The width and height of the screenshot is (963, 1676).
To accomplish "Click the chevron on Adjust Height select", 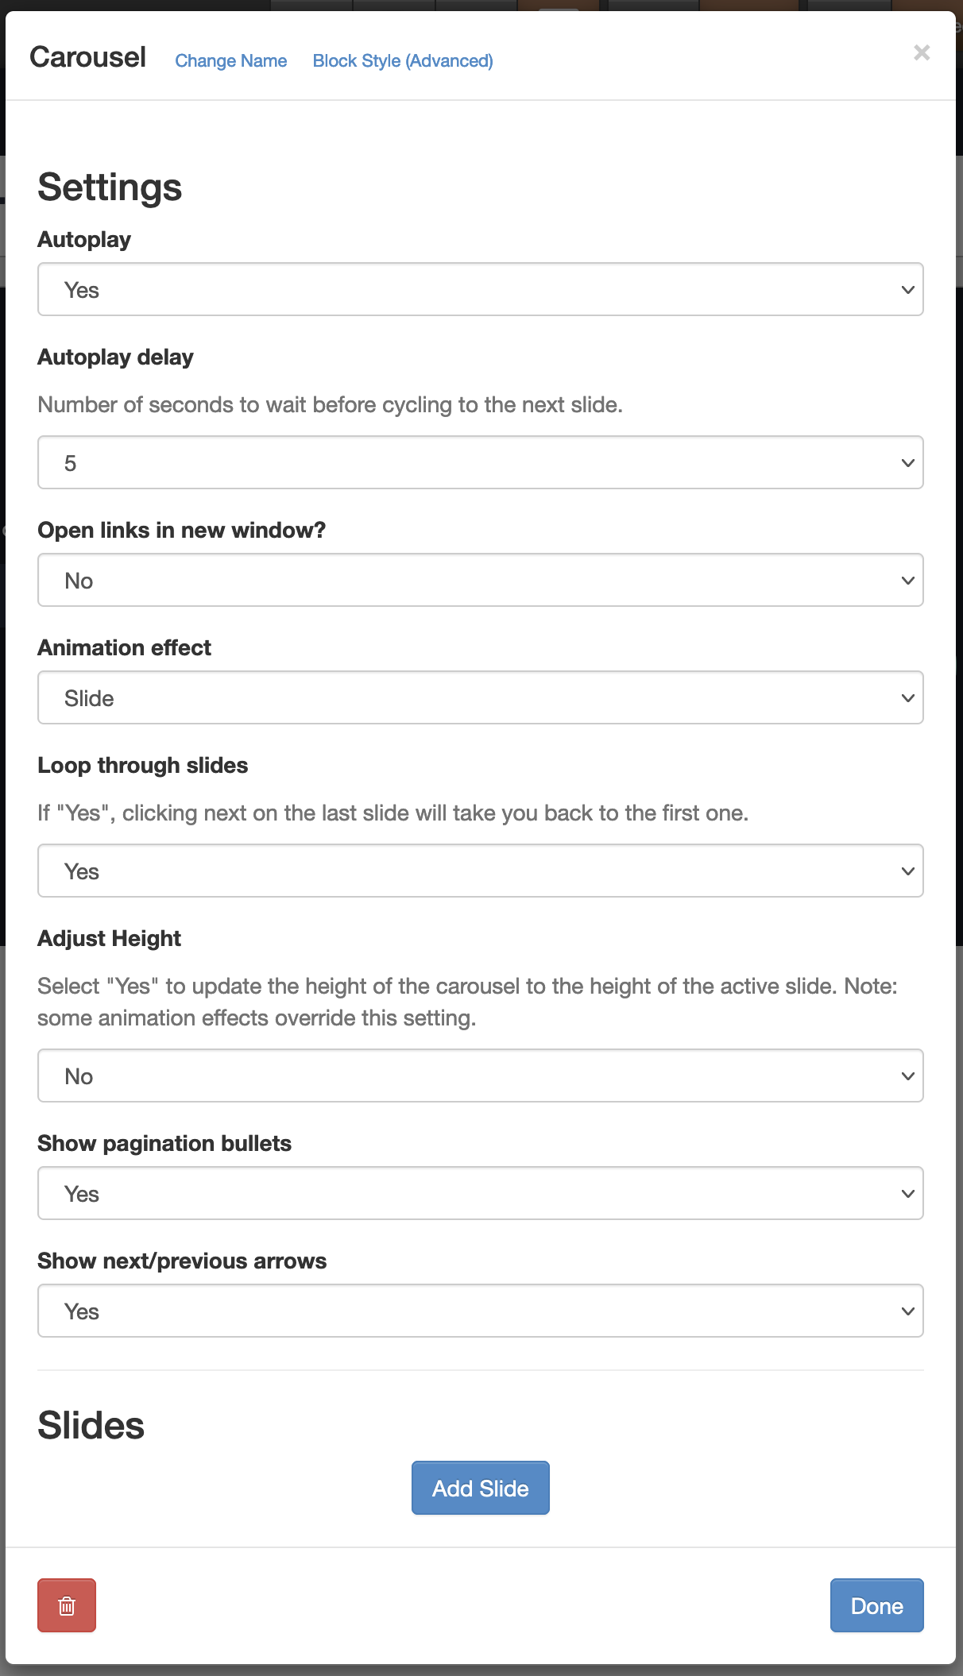I will pyautogui.click(x=907, y=1076).
